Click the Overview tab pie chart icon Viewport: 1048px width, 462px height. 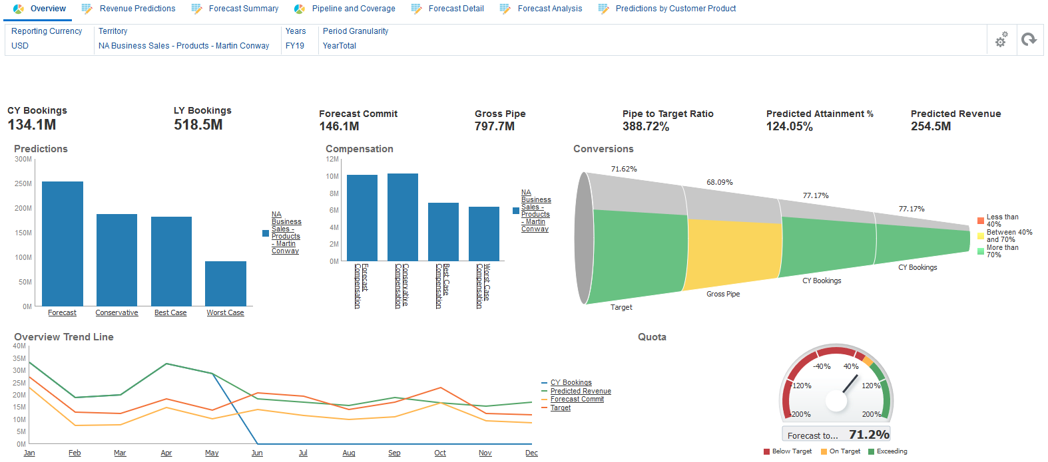tap(19, 9)
